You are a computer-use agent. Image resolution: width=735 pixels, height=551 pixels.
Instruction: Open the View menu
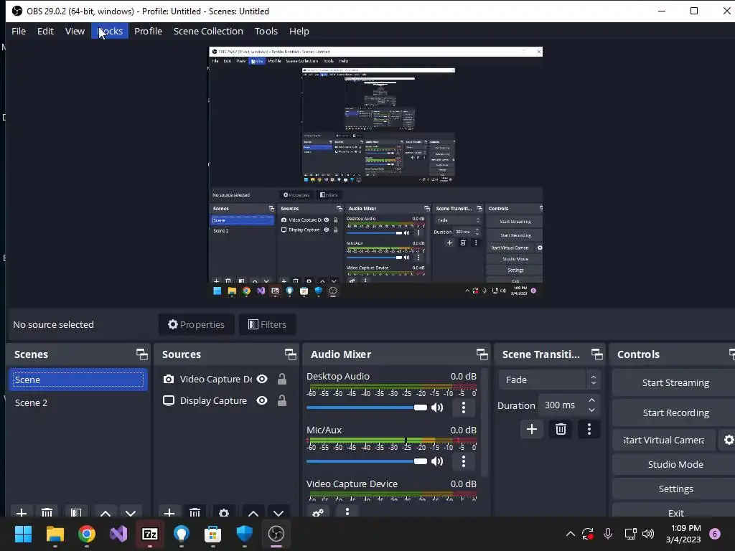coord(75,31)
